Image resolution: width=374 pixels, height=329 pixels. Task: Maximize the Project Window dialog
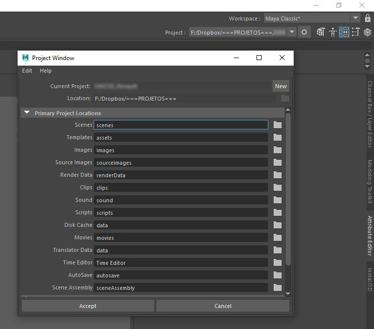tap(259, 58)
